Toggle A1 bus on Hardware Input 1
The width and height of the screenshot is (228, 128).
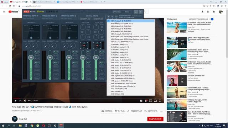37,52
